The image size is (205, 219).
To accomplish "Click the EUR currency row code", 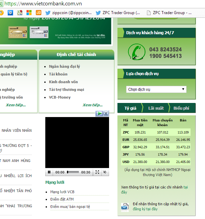I will [x=126, y=140].
